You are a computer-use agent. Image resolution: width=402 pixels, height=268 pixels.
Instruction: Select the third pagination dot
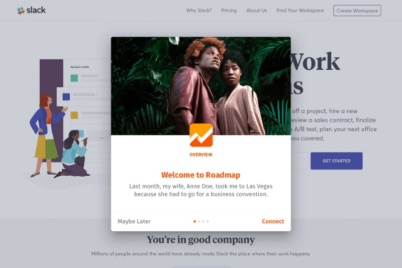pos(204,221)
